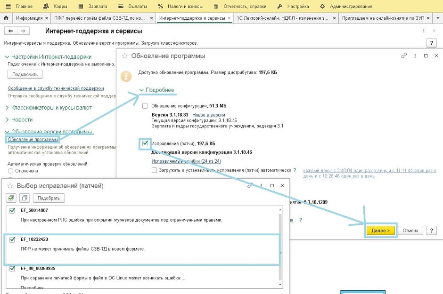Check all patches icon in patch selection
Viewport: 443px width, 294px height.
click(x=11, y=198)
